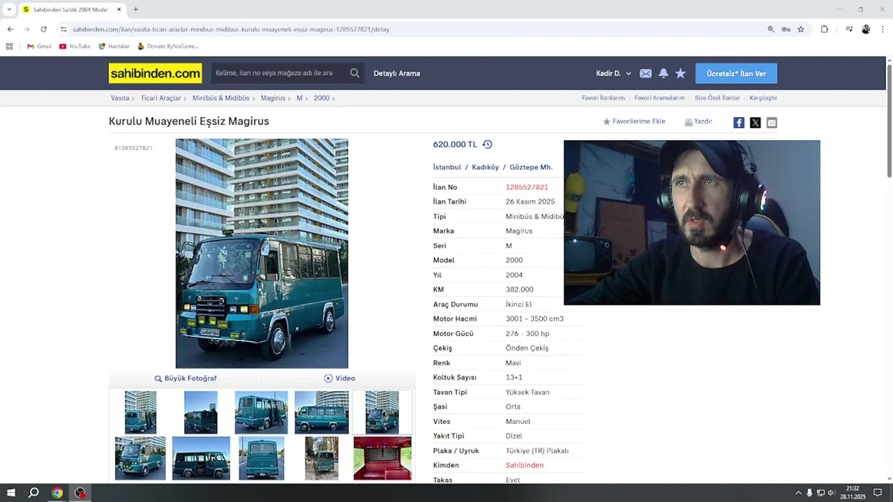893x502 pixels.
Task: Click the 382.000 KM value
Action: (x=520, y=289)
